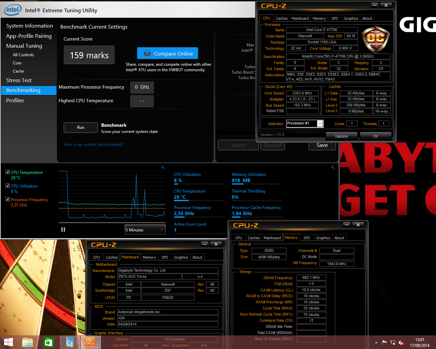Close the CPU-Z Memory window
436x349 pixels.
(x=358, y=225)
